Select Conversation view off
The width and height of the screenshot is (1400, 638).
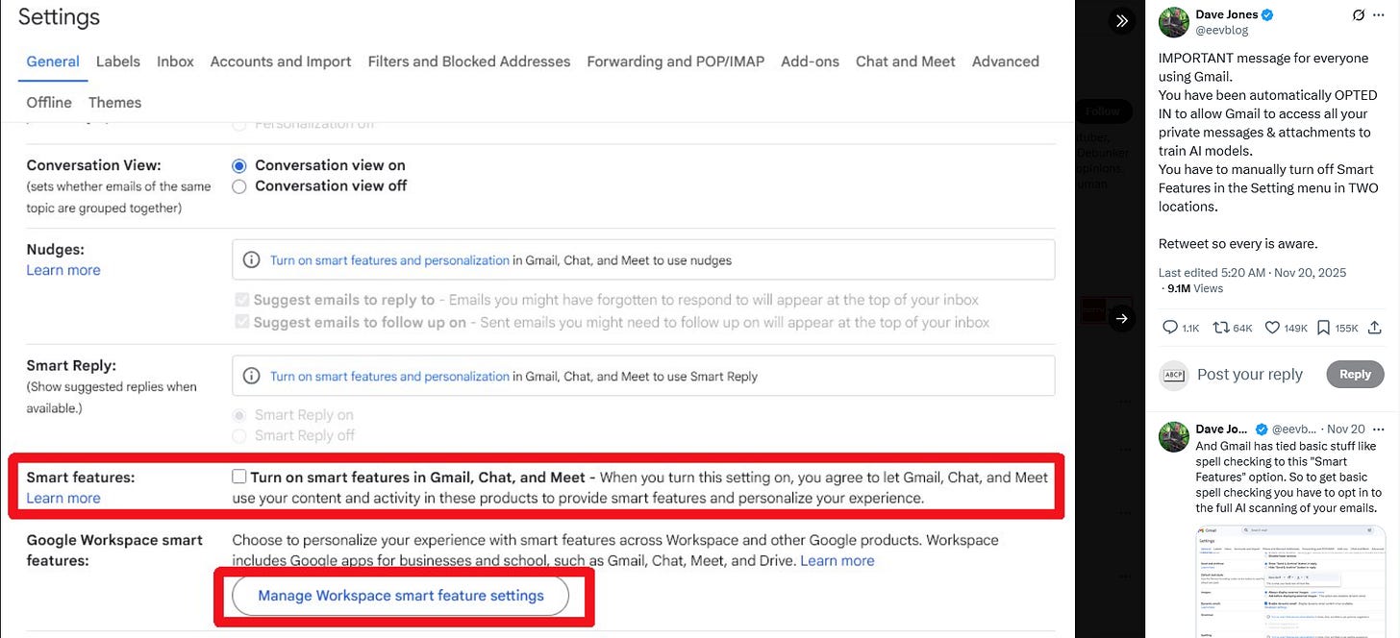pyautogui.click(x=239, y=186)
